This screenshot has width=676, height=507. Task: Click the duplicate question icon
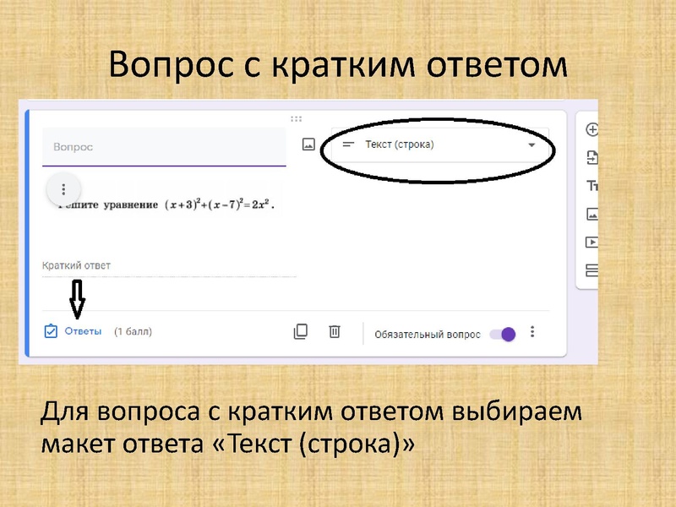point(302,331)
